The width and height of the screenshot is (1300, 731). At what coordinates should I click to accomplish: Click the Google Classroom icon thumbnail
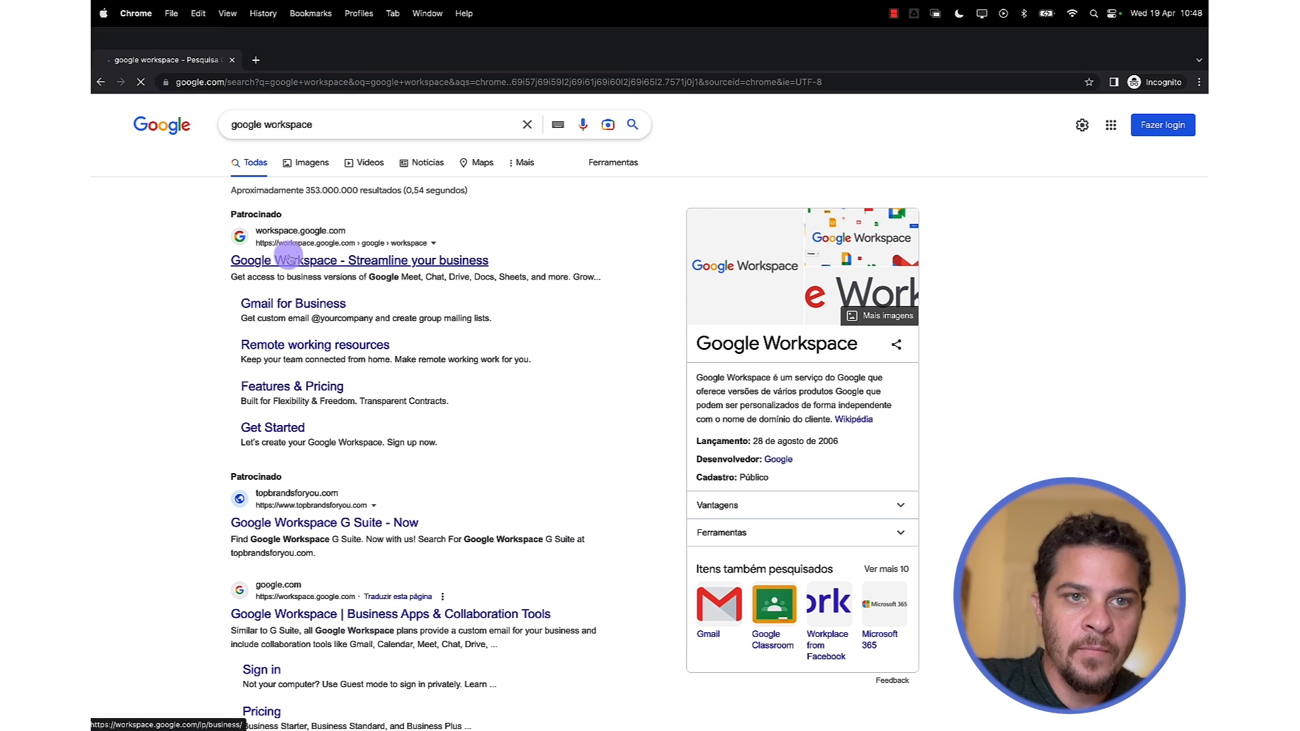tap(774, 604)
